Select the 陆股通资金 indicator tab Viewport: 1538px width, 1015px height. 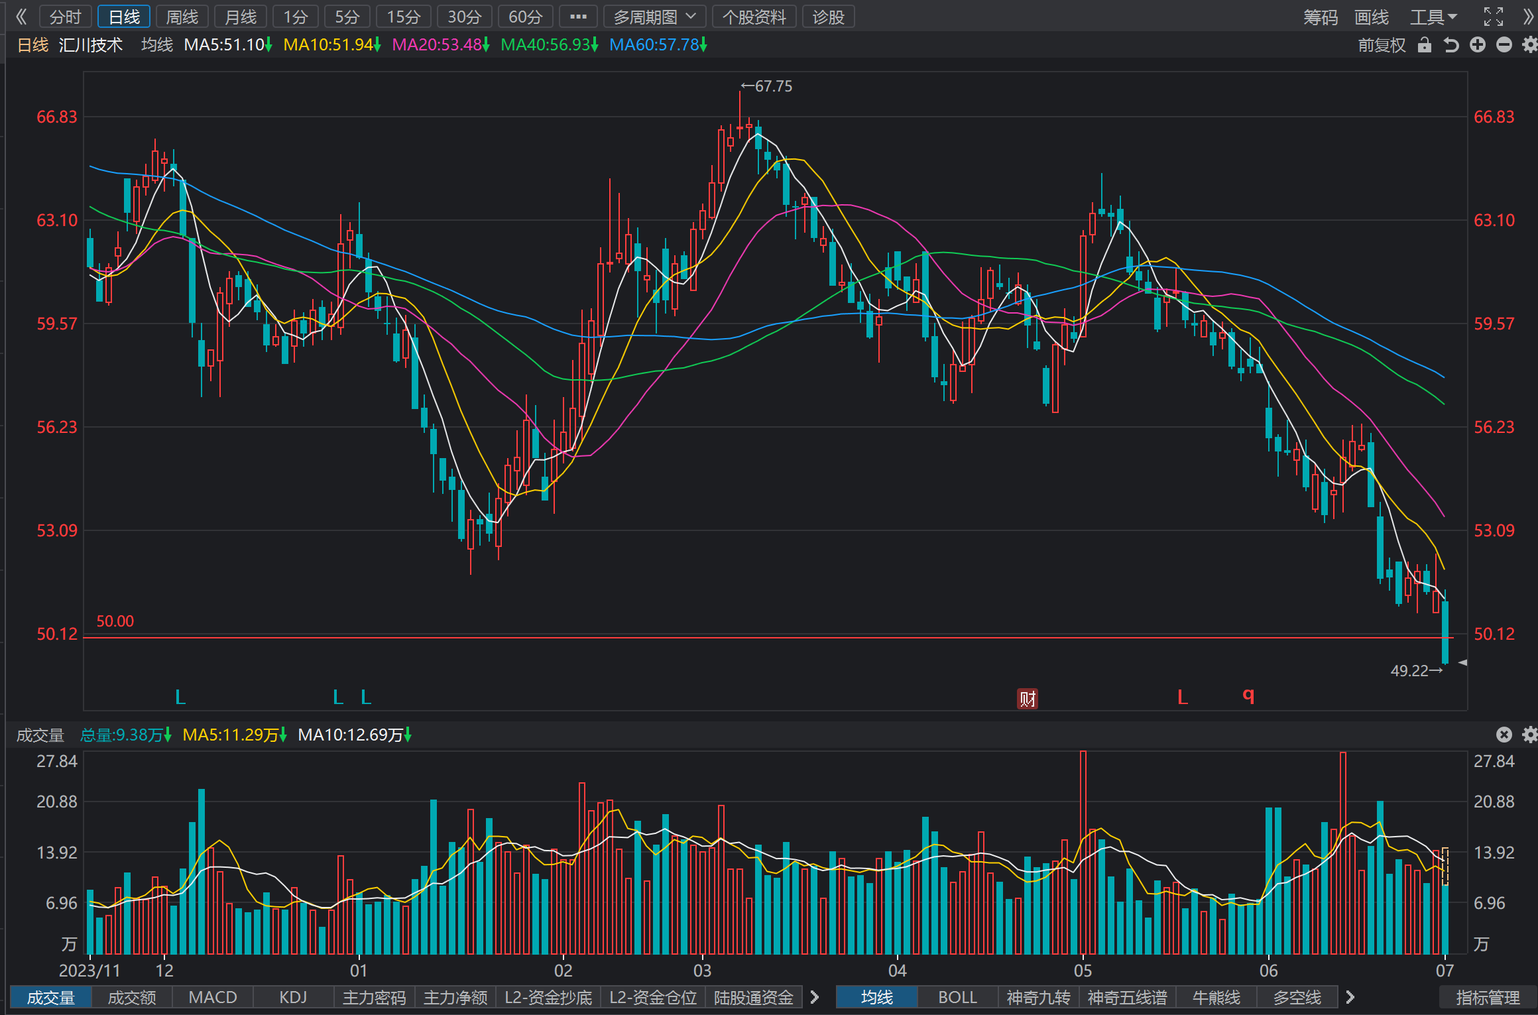click(754, 997)
